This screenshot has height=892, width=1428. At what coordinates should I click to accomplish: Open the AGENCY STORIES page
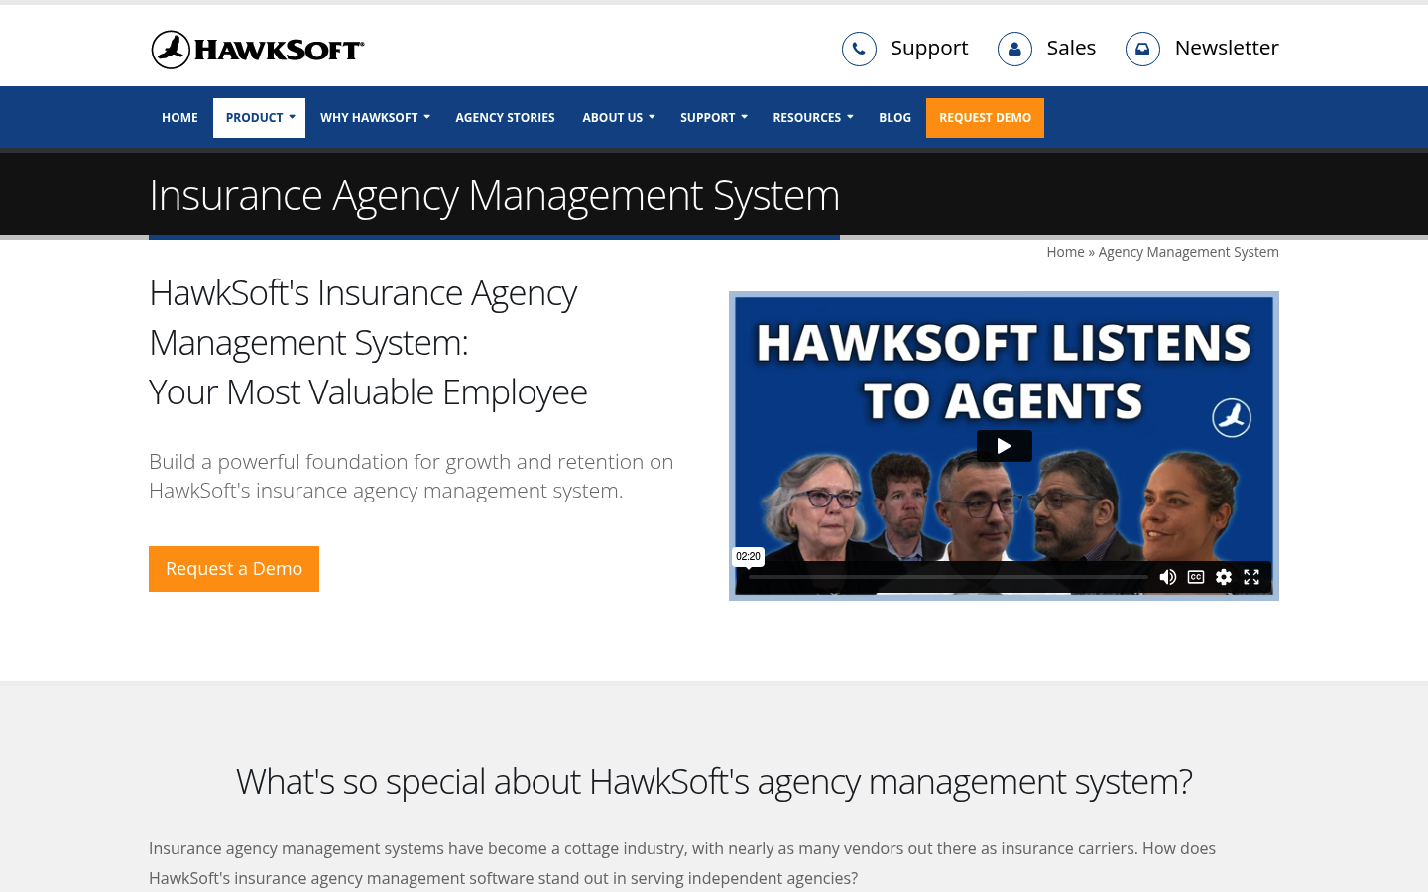(505, 117)
